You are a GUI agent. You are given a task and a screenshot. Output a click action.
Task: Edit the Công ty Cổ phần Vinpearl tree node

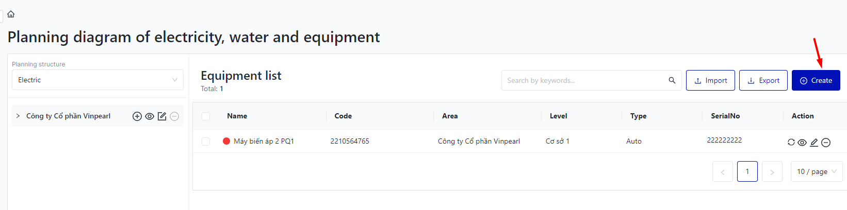(x=162, y=116)
